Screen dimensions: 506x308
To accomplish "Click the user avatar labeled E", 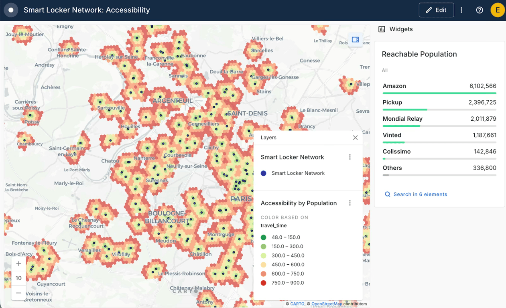I will coord(498,10).
